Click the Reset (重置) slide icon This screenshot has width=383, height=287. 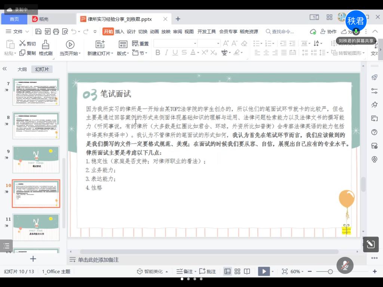tap(135, 44)
